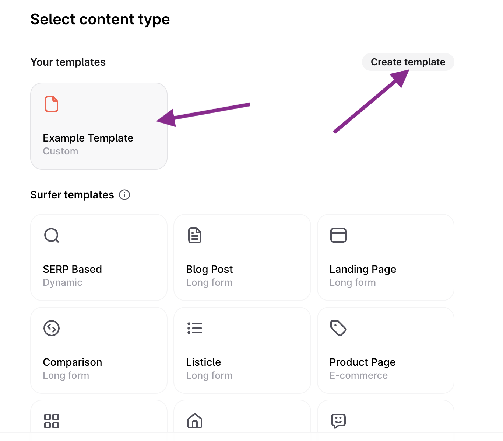Click the smiley chat bubble icon card
Viewport: 503px width, 441px height.
[386, 420]
